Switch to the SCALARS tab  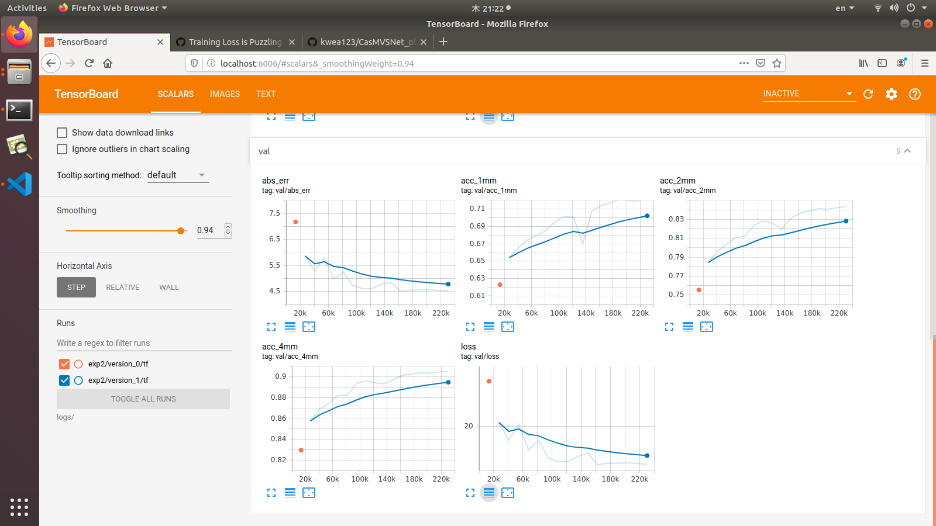pyautogui.click(x=175, y=94)
